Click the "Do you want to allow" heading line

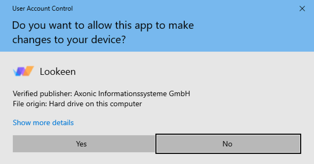103,26
